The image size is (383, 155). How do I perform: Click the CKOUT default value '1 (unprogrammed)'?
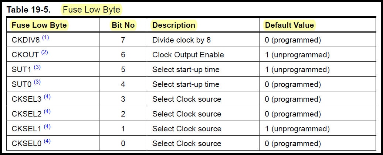click(x=297, y=55)
